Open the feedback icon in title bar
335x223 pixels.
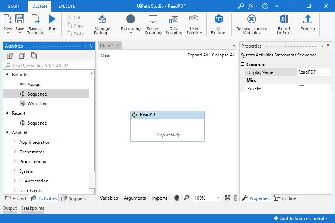pos(252,6)
